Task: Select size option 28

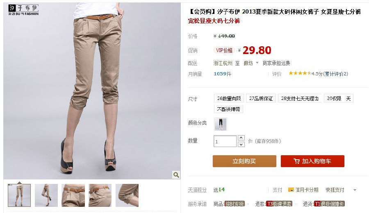Action: click(x=300, y=98)
